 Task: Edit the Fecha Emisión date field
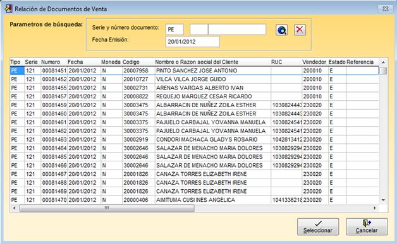(192, 42)
